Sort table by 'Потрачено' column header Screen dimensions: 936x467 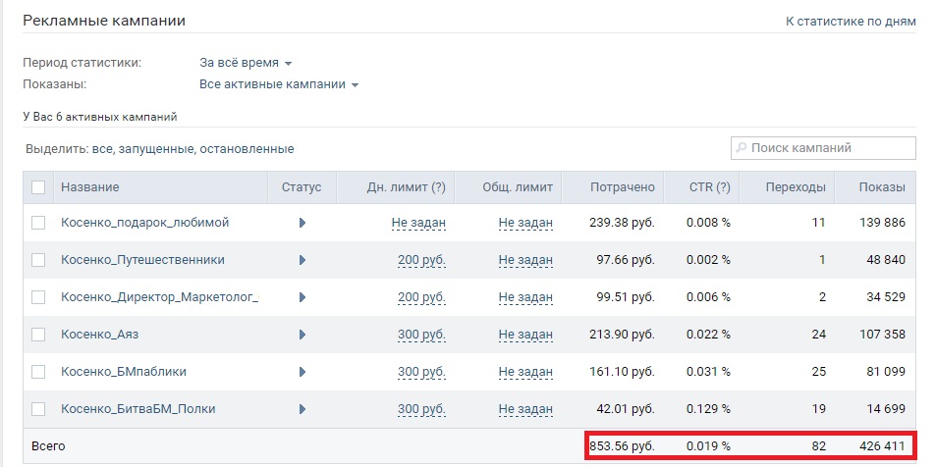[622, 187]
